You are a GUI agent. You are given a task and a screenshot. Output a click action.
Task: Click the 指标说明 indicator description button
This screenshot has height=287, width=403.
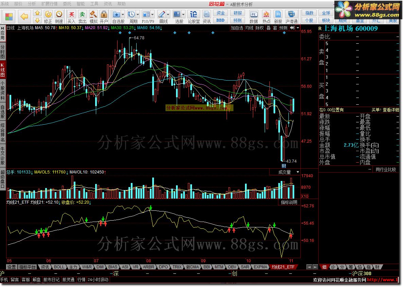[289, 202]
